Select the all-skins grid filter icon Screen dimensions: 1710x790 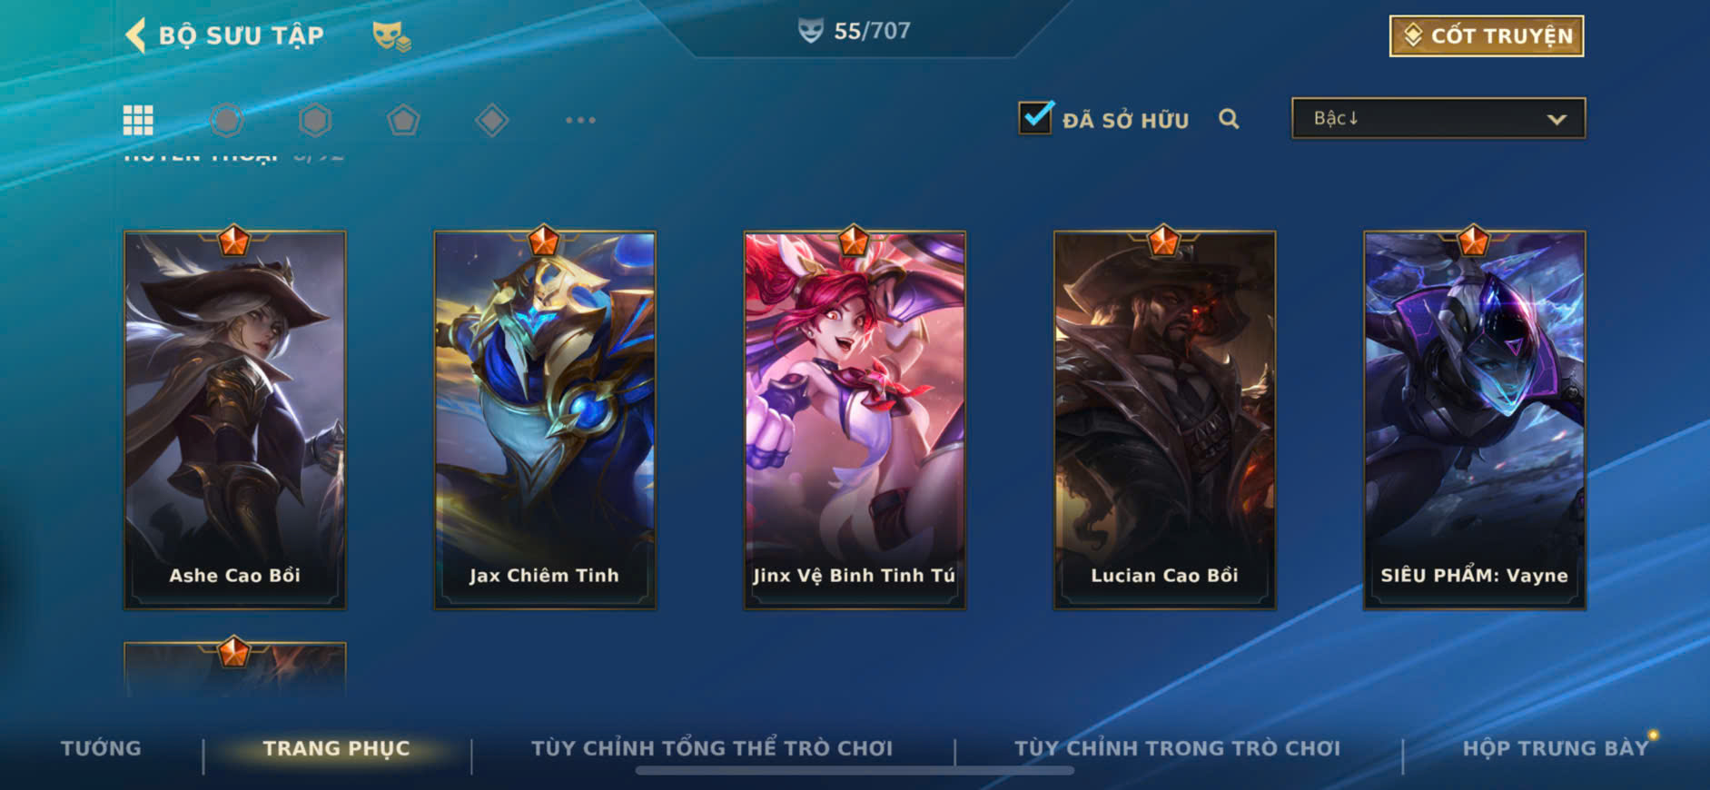coord(138,120)
